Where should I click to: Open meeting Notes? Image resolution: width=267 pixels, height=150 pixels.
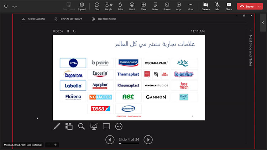tap(155, 6)
